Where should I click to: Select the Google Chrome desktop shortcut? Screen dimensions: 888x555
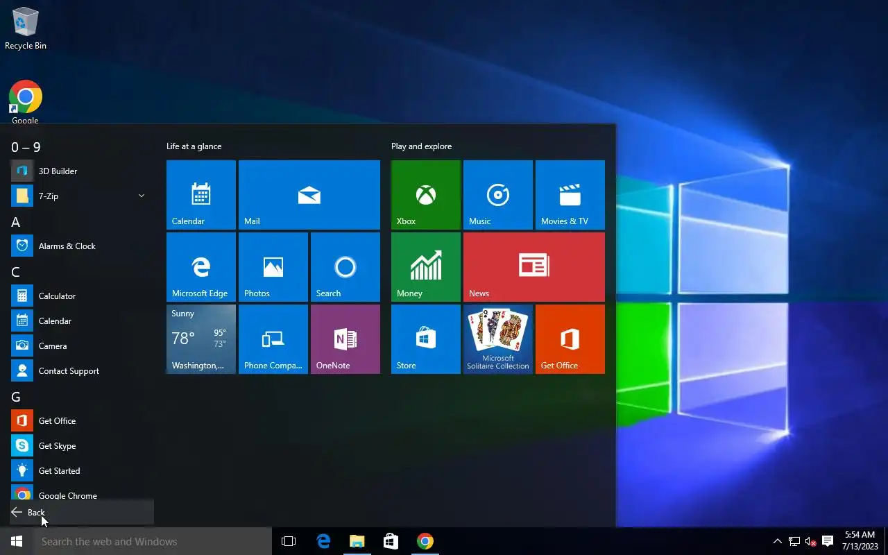click(x=26, y=102)
